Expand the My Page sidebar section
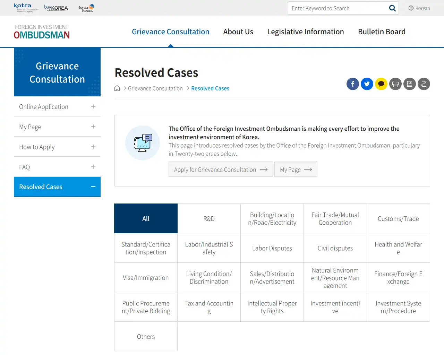 point(93,127)
